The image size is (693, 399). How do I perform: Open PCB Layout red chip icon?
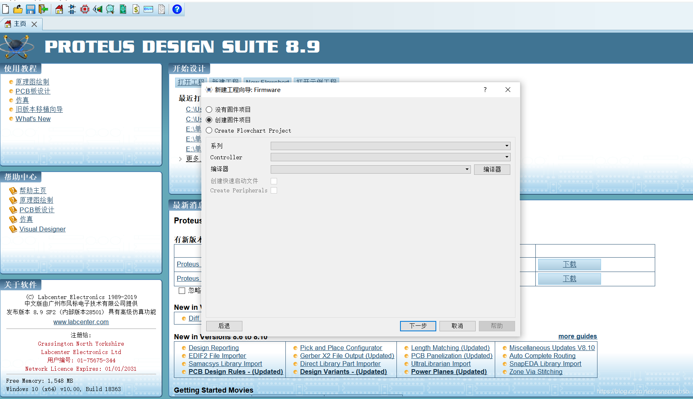[85, 9]
